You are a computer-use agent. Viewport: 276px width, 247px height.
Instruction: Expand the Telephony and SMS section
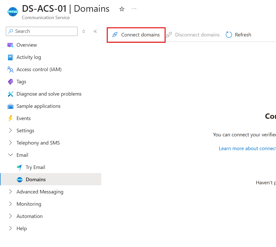[10, 143]
